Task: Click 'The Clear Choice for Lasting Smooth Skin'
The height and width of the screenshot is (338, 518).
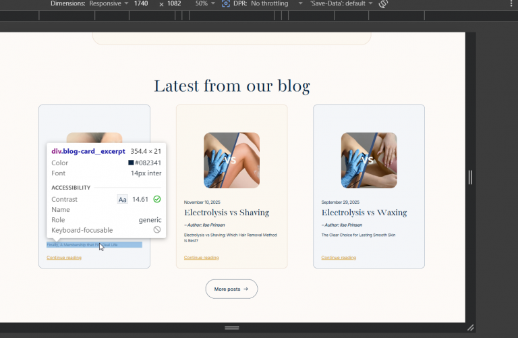Action: click(358, 235)
